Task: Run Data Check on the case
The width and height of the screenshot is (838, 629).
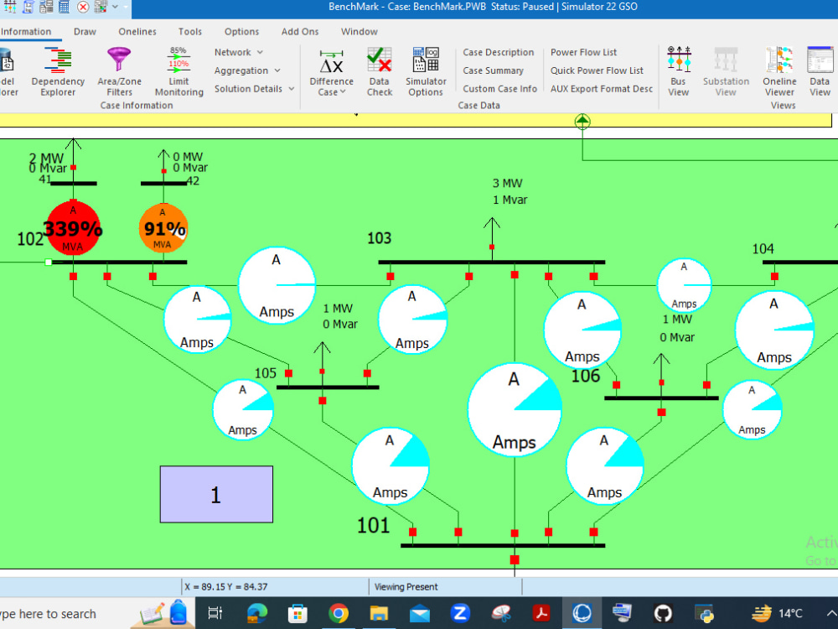Action: [x=379, y=71]
